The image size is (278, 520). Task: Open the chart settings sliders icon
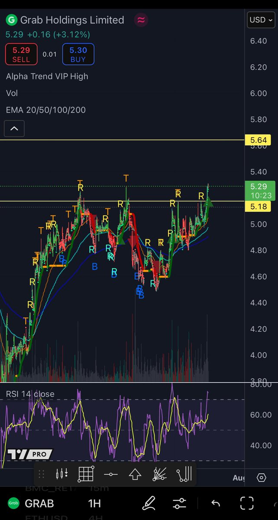click(x=179, y=503)
